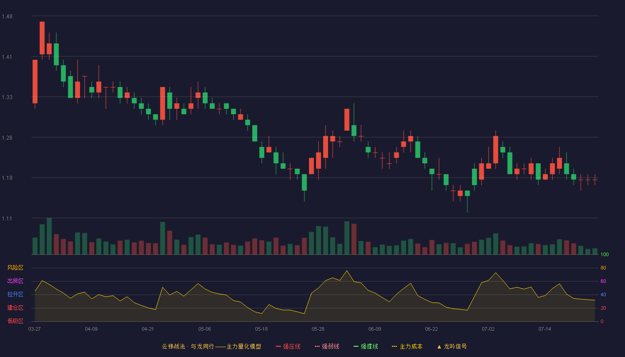Click the green dash icon before 强撑线
Viewport: 625px width, 357px height.
(x=356, y=346)
